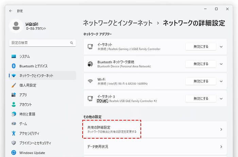Minimize the 設定 window
238x157 pixels.
(205, 9)
